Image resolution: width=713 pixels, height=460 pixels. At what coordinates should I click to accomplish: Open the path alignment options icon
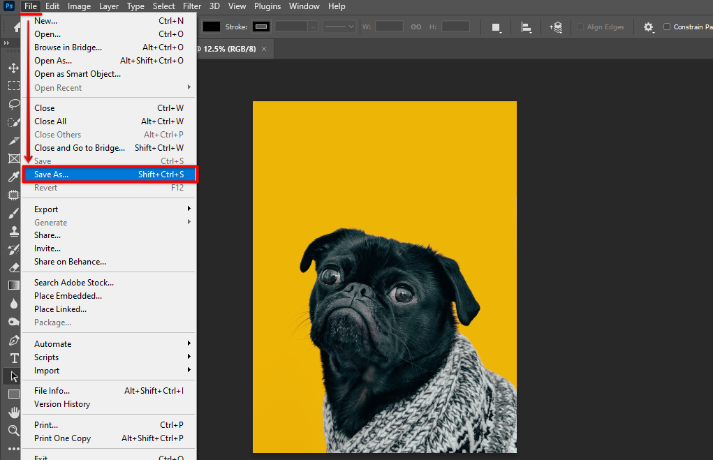pyautogui.click(x=526, y=27)
